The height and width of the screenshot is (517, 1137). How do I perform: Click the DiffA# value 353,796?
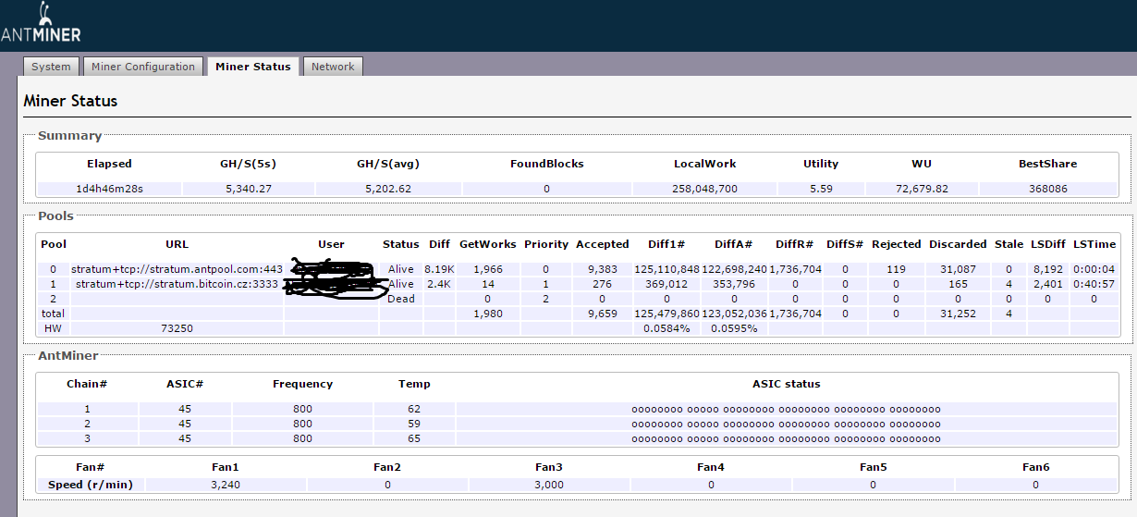click(x=734, y=284)
